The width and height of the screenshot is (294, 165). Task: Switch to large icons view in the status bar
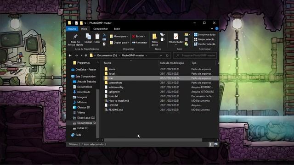pyautogui.click(x=215, y=144)
